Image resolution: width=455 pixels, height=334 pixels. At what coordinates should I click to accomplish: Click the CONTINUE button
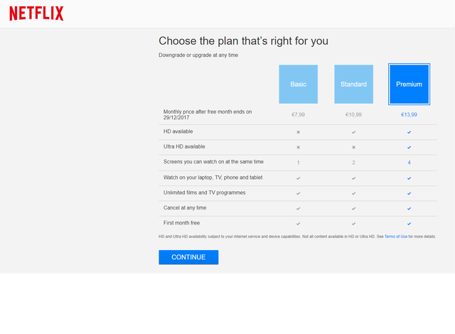[x=188, y=257]
